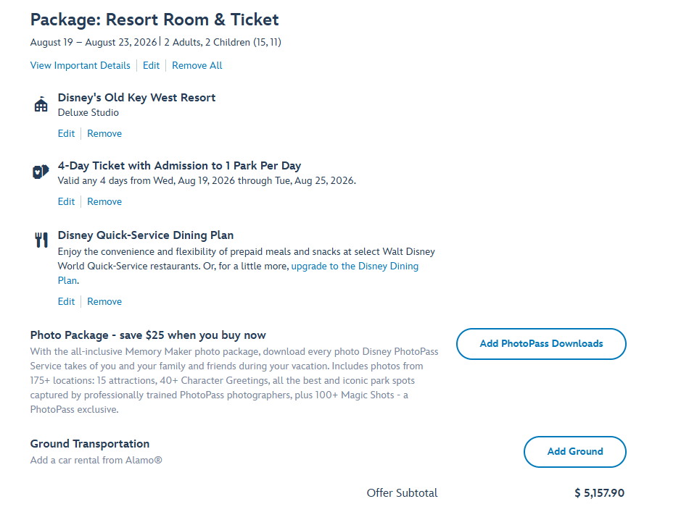689x512 pixels.
Task: Click the dining fork-and-knife icon
Action: [40, 239]
